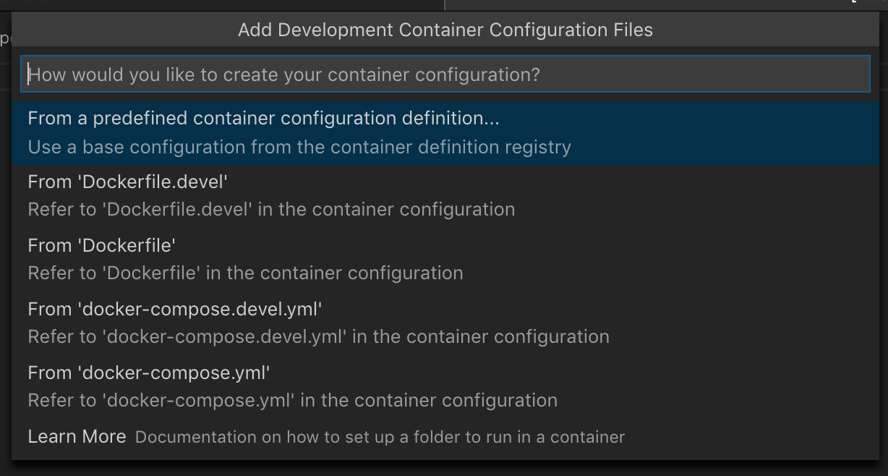Screen dimensions: 888x476
Task: Click the container configuration search input
Action: [444, 74]
